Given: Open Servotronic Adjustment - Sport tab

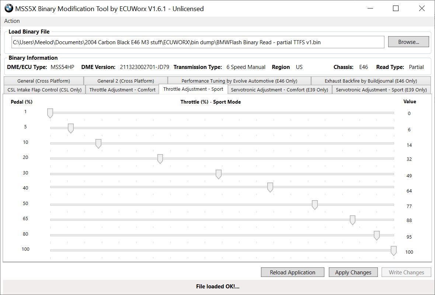Looking at the screenshot, I should (381, 90).
